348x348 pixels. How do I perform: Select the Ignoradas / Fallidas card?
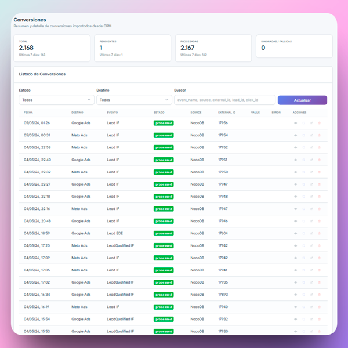(x=294, y=46)
